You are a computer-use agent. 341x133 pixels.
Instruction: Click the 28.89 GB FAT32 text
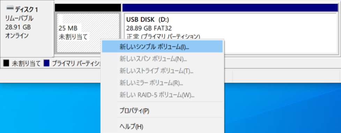point(149,28)
